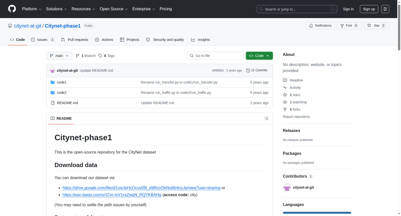Open the Issues tab
401x216 pixels.
tap(43, 40)
